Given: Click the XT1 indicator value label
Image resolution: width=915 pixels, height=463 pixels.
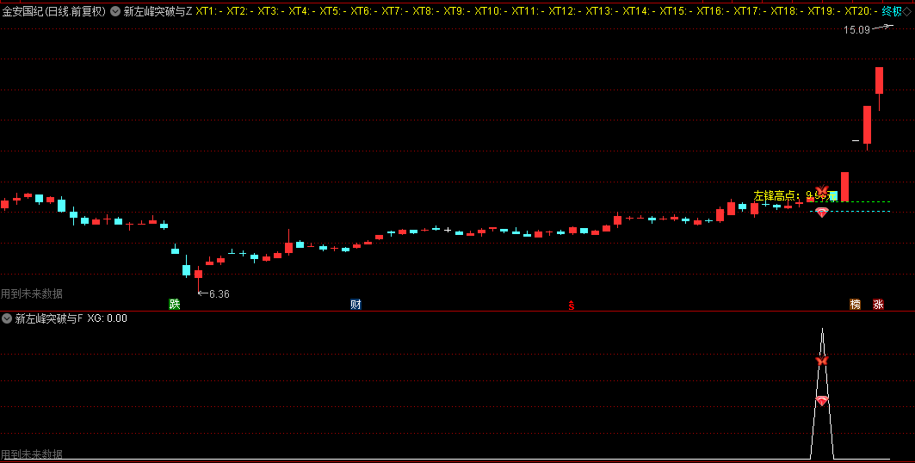Looking at the screenshot, I should 209,11.
